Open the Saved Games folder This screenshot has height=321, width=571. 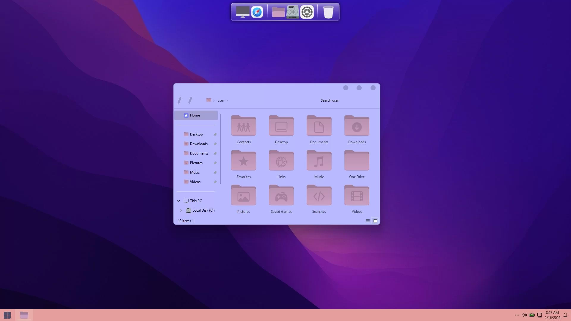[281, 195]
